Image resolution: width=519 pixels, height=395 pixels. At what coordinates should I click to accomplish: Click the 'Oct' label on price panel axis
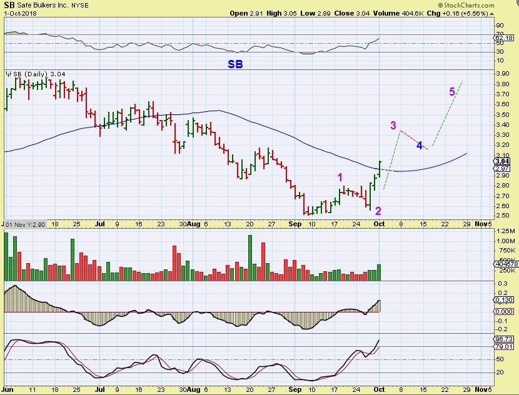pyautogui.click(x=379, y=224)
